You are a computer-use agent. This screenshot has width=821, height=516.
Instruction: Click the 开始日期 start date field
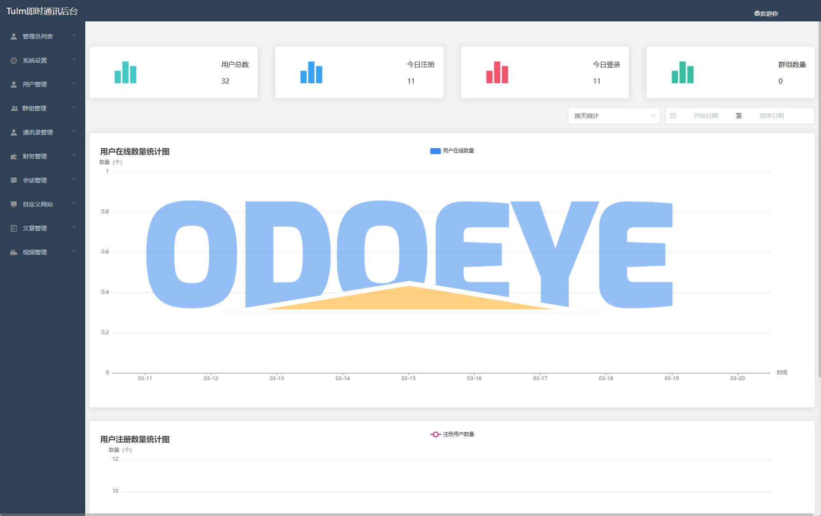tap(705, 116)
